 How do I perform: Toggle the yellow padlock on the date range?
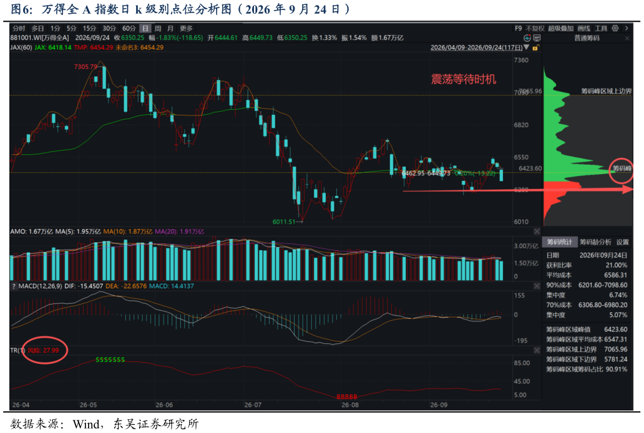[535, 47]
